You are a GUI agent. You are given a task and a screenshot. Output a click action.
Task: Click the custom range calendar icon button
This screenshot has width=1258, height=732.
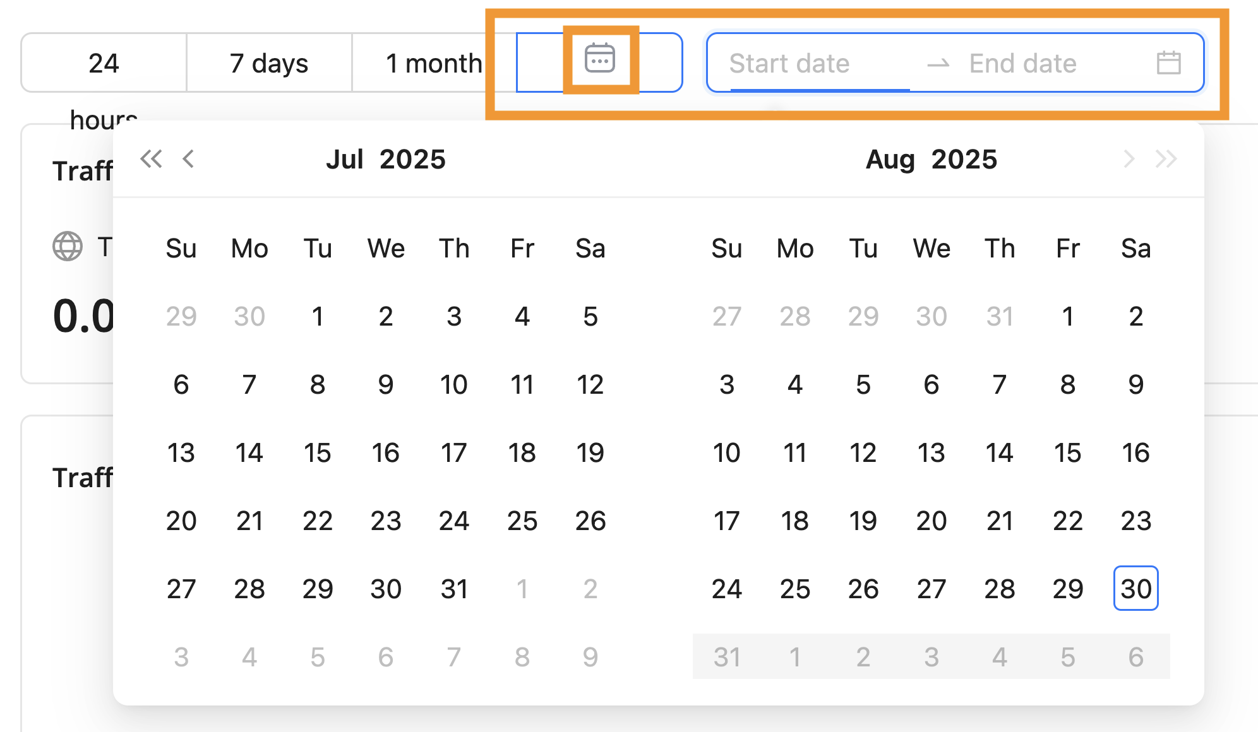tap(599, 60)
